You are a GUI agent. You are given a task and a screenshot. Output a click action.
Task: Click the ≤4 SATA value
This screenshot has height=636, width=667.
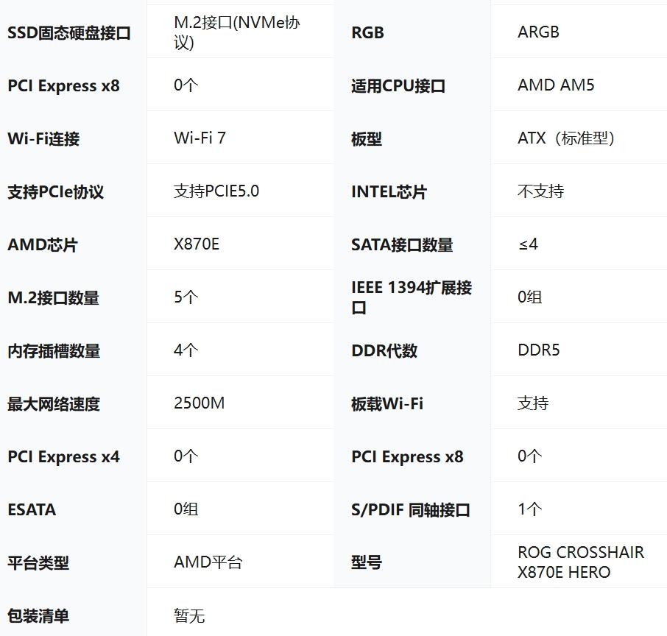click(x=528, y=244)
